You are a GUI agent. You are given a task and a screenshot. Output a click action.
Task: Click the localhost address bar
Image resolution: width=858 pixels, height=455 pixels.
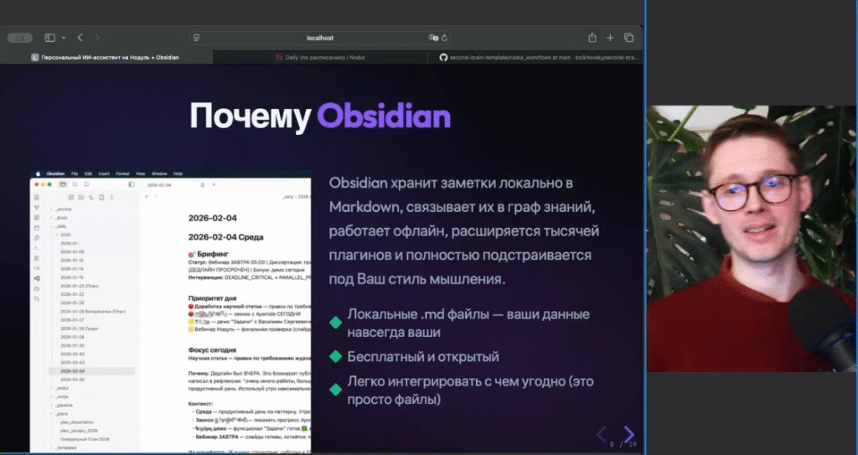point(320,38)
